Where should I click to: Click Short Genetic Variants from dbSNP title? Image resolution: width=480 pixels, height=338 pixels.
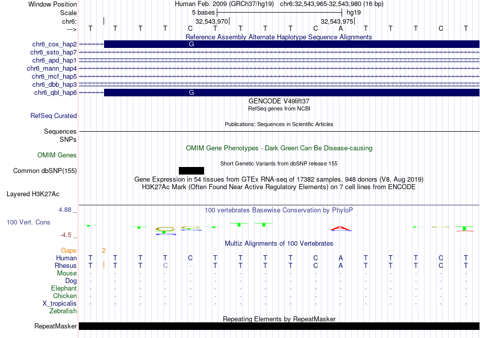(x=279, y=163)
